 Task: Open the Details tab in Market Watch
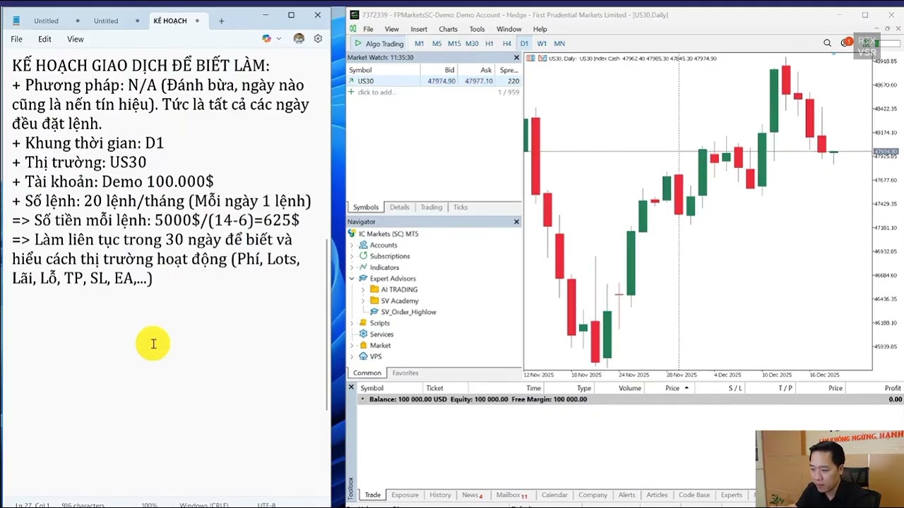399,207
